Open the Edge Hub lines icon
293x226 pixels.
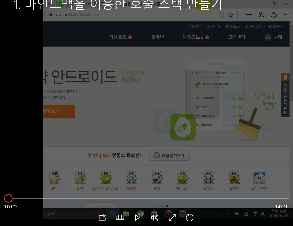pos(249,15)
